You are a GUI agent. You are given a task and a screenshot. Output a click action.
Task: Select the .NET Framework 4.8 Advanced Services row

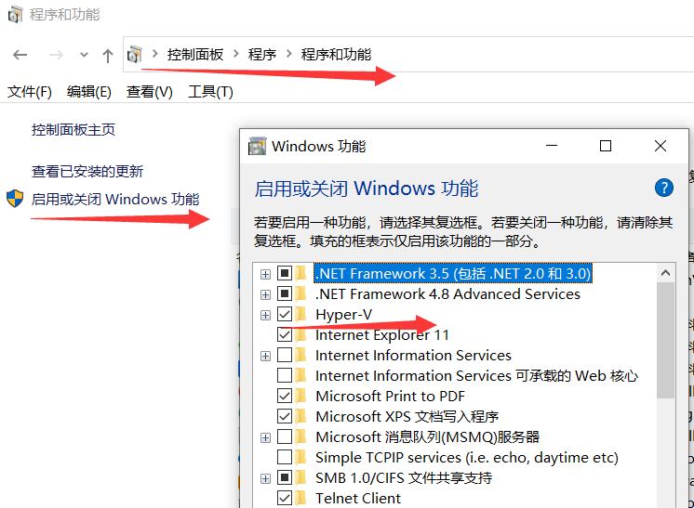[x=447, y=293]
